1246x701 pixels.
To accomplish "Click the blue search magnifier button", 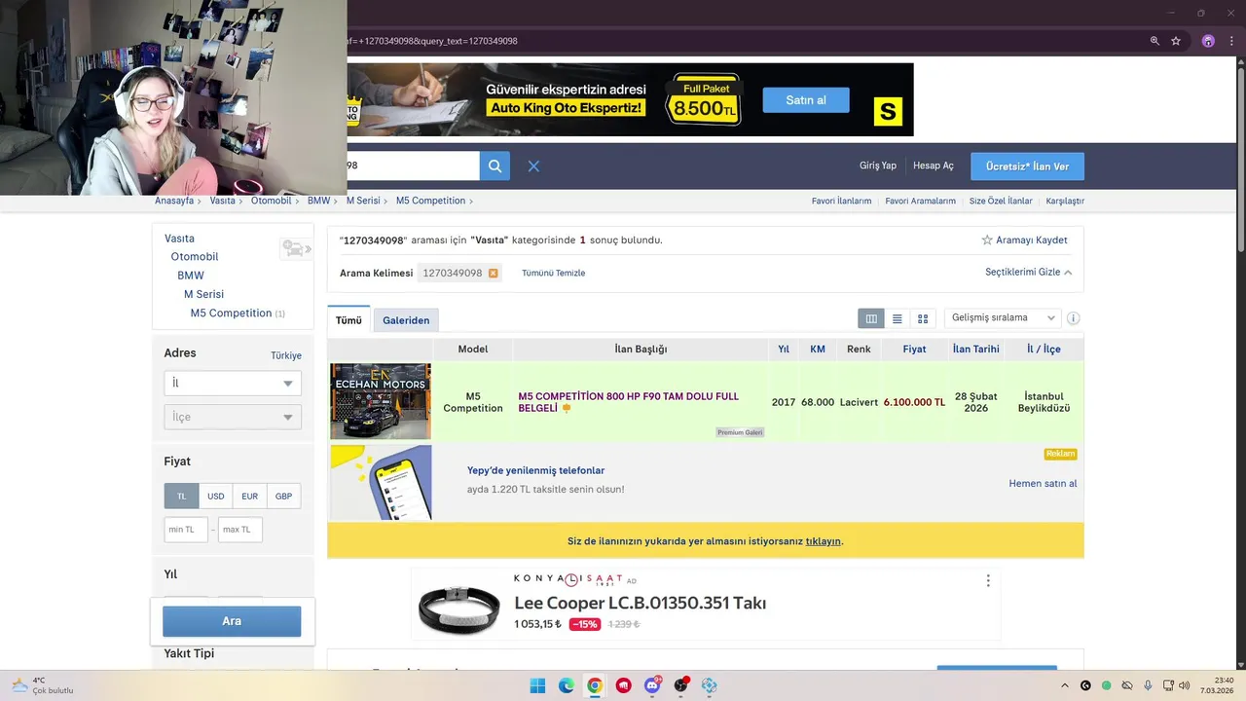I will pyautogui.click(x=495, y=166).
